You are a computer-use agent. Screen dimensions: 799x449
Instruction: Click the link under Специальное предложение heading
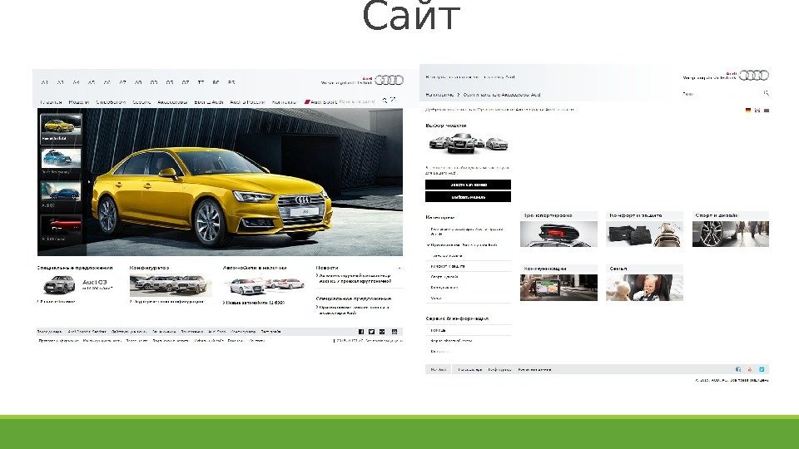pos(354,310)
